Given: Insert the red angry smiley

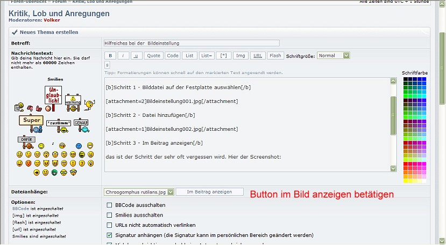Looking at the screenshot, I should [x=29, y=164].
